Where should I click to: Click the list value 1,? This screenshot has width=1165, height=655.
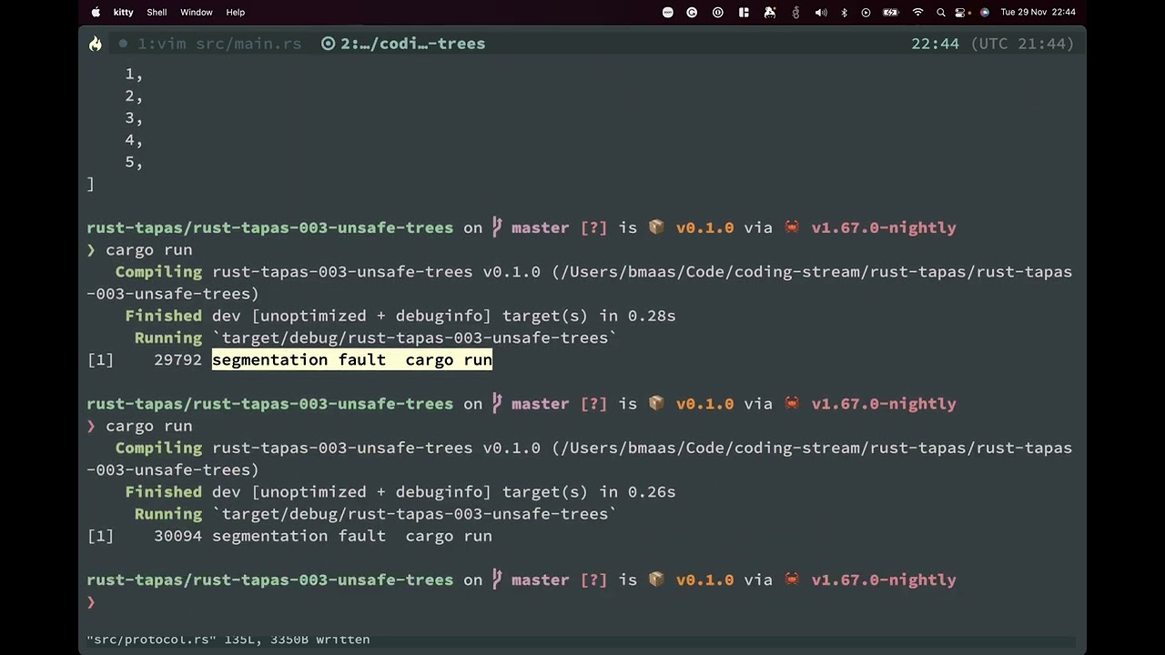[x=135, y=75]
